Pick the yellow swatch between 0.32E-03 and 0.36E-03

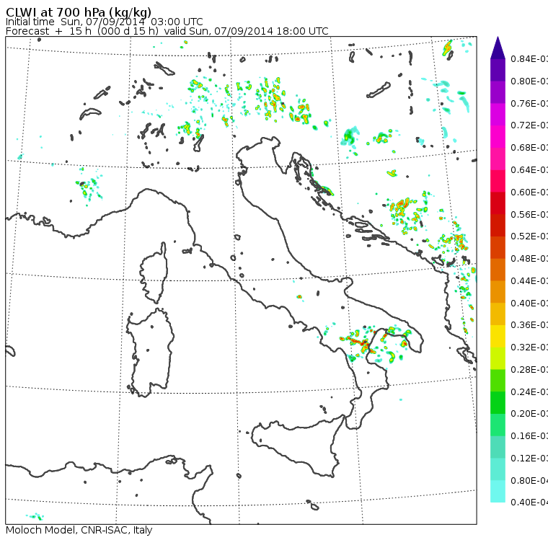coord(498,336)
